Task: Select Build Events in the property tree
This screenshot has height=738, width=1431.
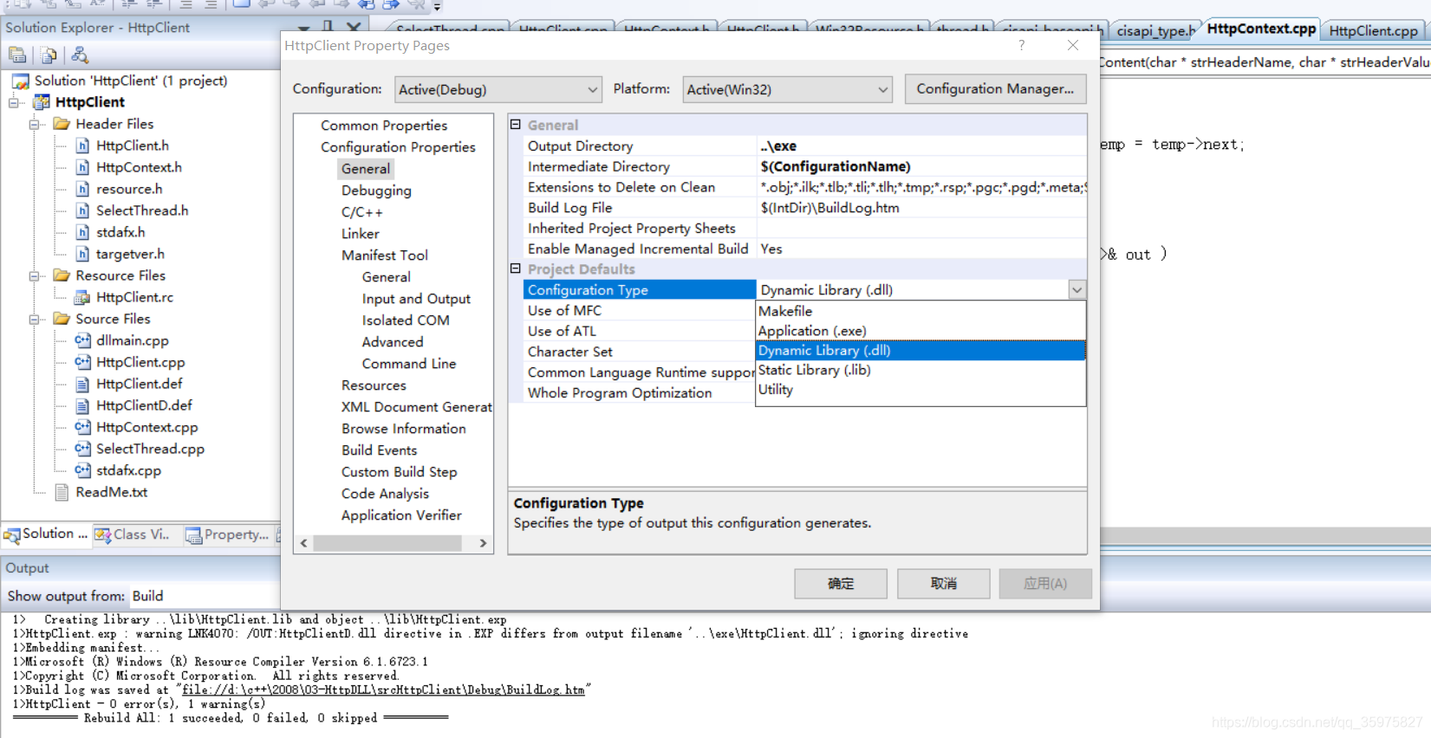Action: 379,450
